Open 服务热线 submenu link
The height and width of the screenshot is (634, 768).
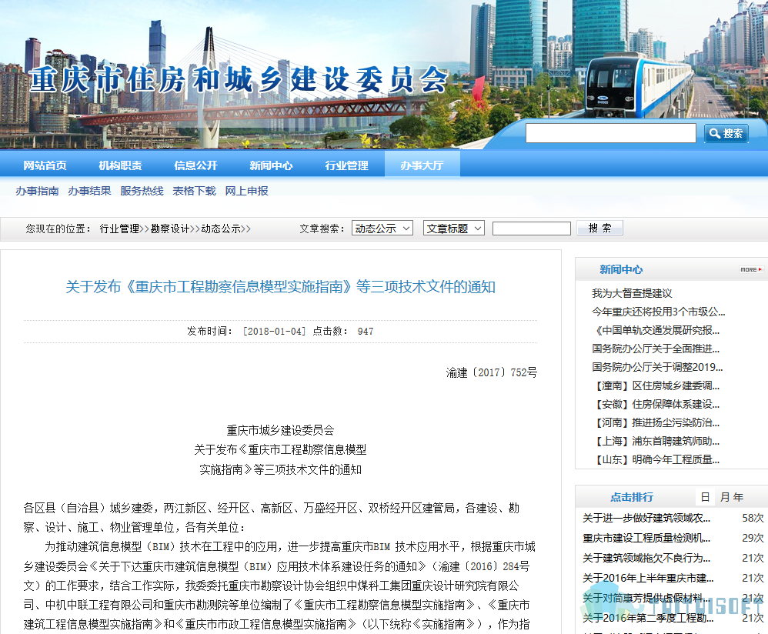(142, 191)
